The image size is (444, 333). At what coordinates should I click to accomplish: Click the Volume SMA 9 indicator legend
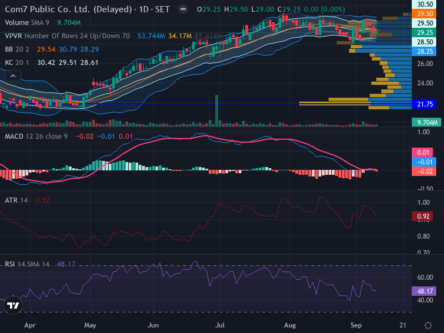(x=27, y=23)
